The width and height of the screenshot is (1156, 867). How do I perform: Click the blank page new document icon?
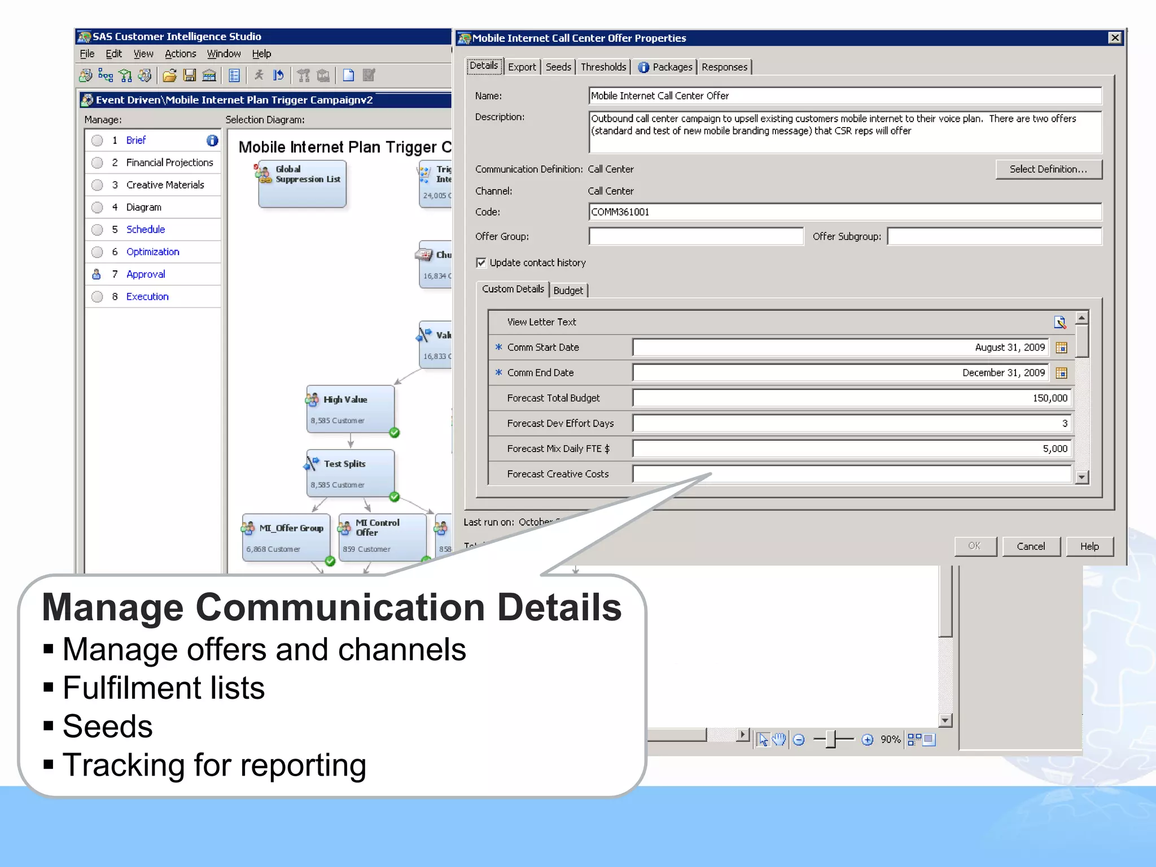point(349,75)
